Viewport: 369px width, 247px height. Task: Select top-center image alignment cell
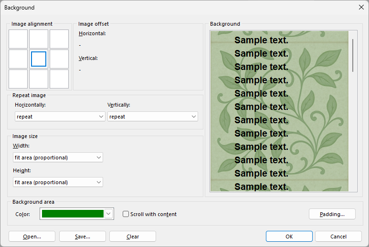click(x=39, y=39)
